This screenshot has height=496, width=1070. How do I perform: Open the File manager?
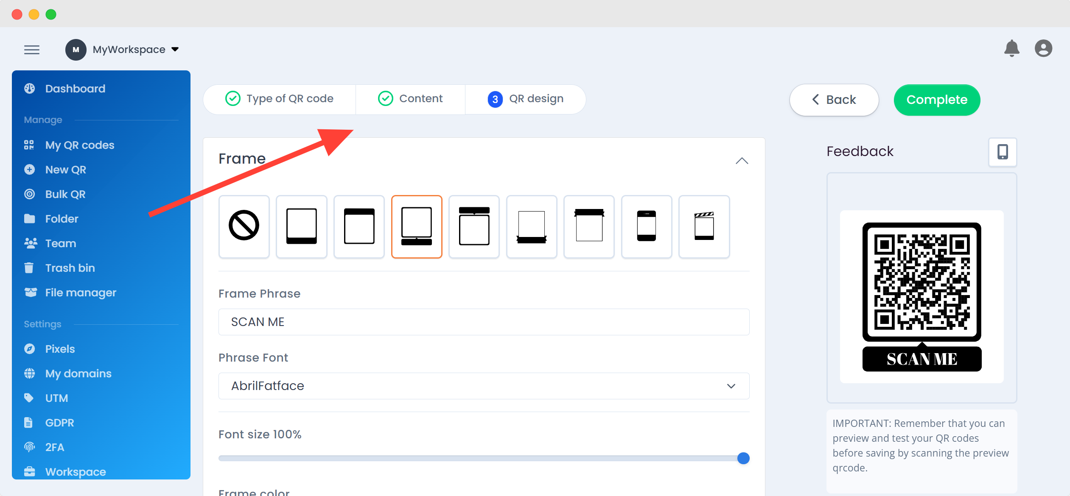pos(80,292)
